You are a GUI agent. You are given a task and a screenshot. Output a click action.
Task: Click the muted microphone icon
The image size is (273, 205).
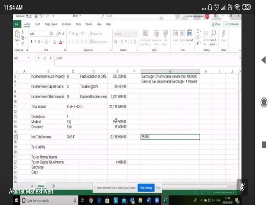point(242,187)
